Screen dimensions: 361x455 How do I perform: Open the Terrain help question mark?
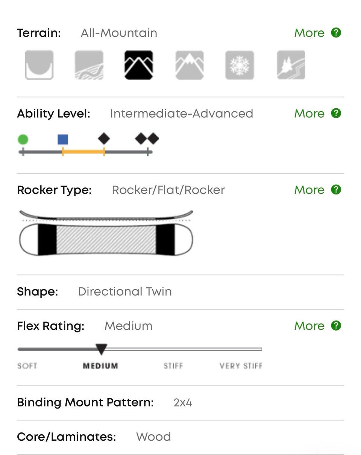[336, 33]
